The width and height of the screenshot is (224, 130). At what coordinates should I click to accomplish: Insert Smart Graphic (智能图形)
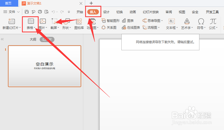tap(111, 21)
